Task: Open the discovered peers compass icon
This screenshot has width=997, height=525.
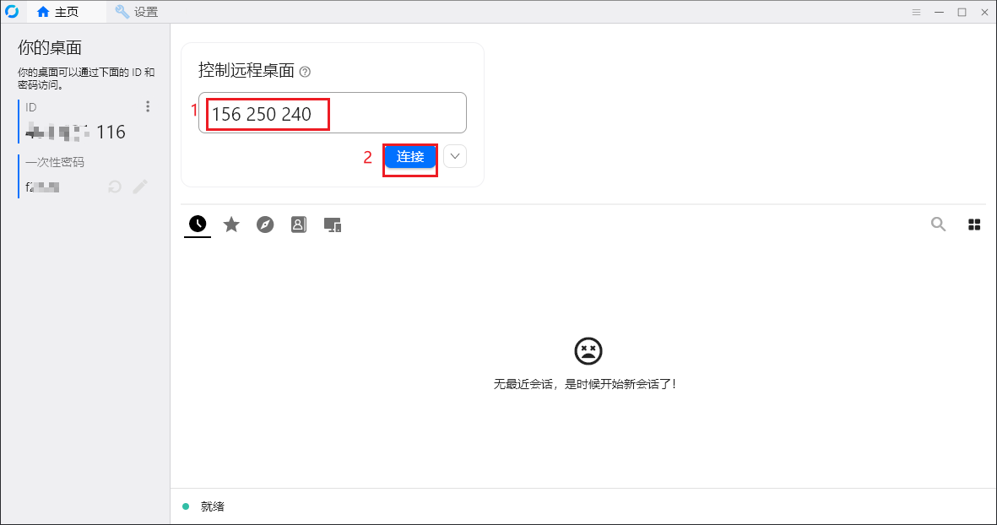Action: click(x=265, y=225)
